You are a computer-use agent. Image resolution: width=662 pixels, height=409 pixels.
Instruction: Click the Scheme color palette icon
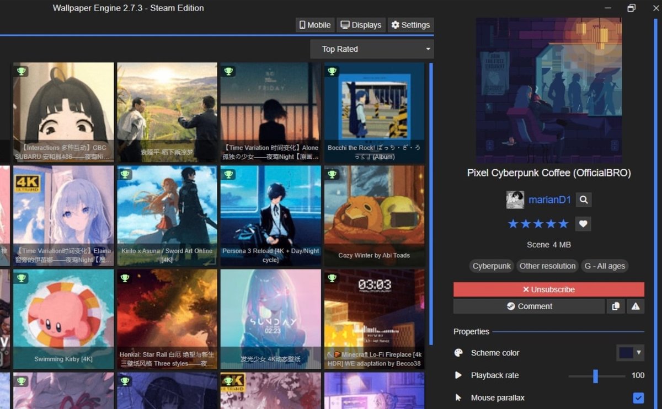(458, 353)
